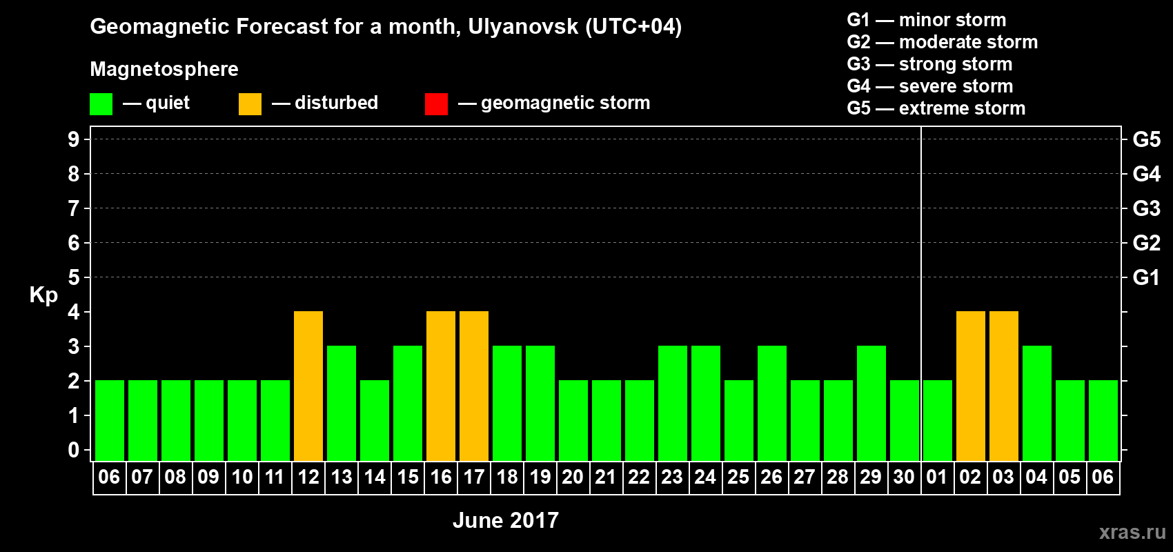The height and width of the screenshot is (552, 1173).
Task: Click date label 11 on the x-axis
Action: click(x=275, y=477)
